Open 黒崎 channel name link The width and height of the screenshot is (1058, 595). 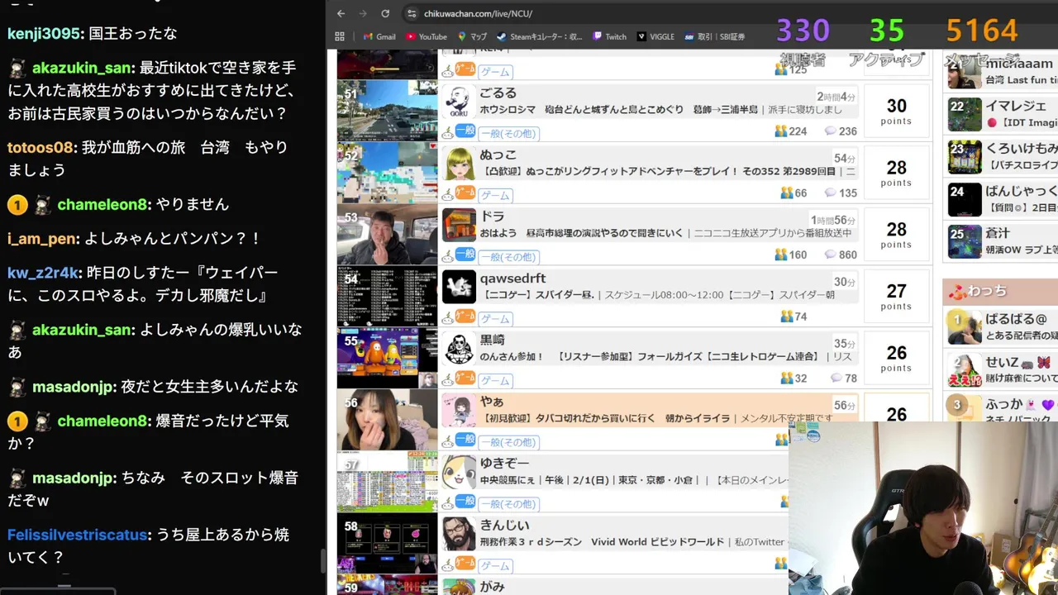493,340
